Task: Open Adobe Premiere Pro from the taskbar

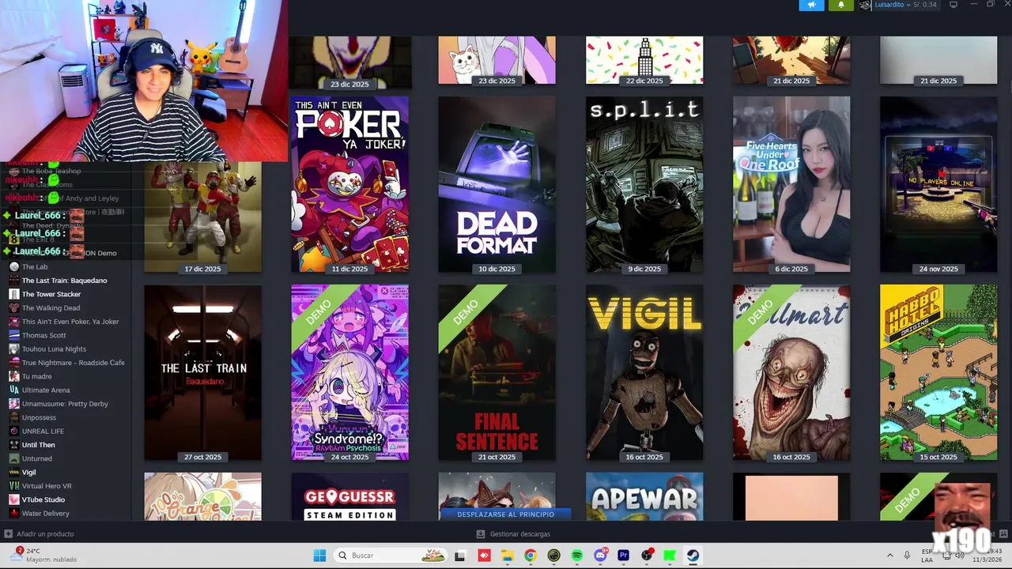Action: (623, 556)
